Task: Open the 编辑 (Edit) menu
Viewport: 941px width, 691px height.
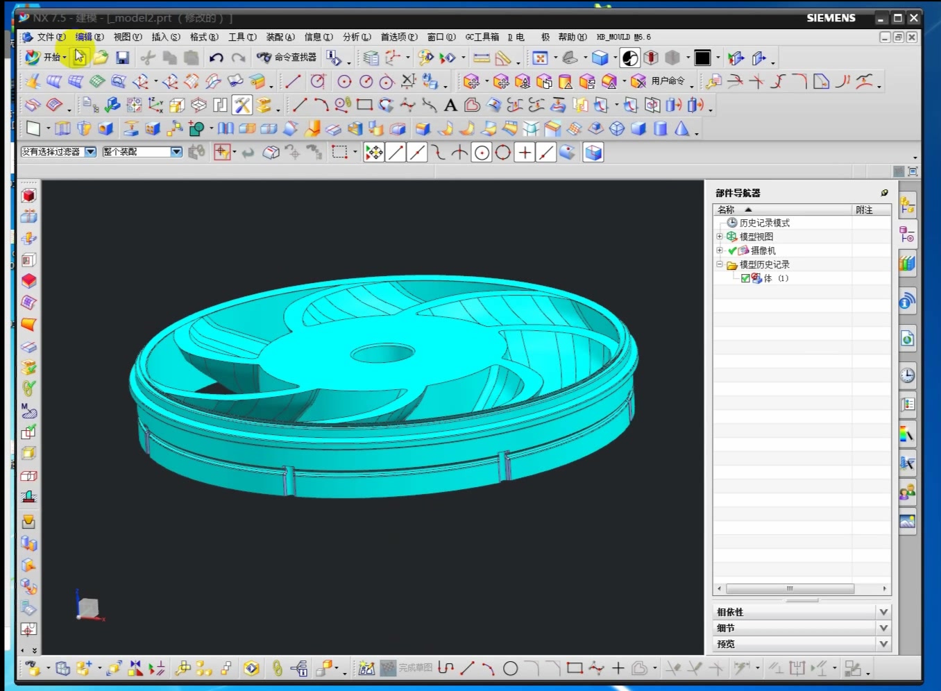Action: click(90, 37)
